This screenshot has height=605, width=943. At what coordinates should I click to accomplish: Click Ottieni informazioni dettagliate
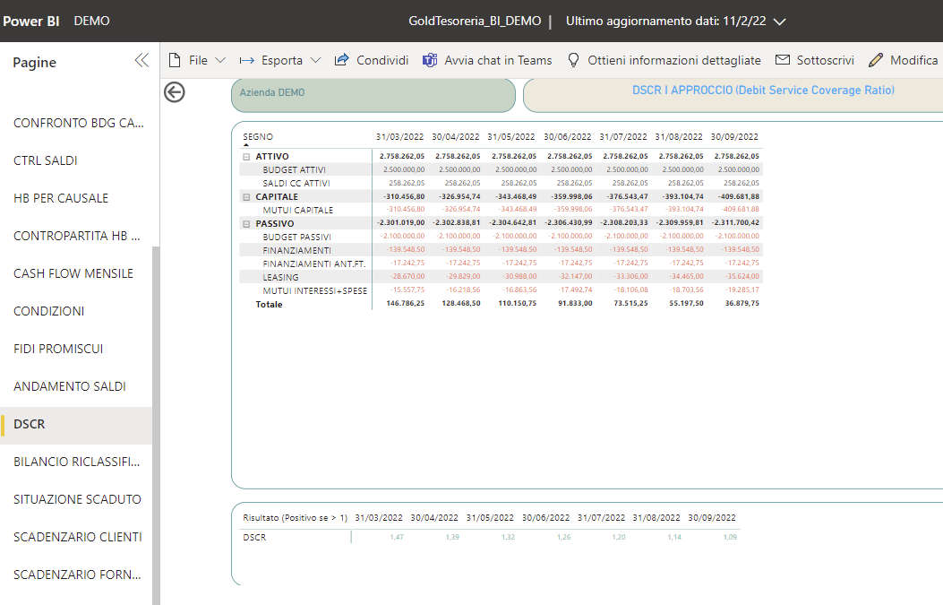tap(674, 60)
